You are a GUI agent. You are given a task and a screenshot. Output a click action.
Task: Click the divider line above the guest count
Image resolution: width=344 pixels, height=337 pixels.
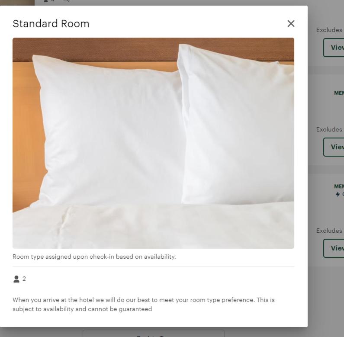coord(153,266)
